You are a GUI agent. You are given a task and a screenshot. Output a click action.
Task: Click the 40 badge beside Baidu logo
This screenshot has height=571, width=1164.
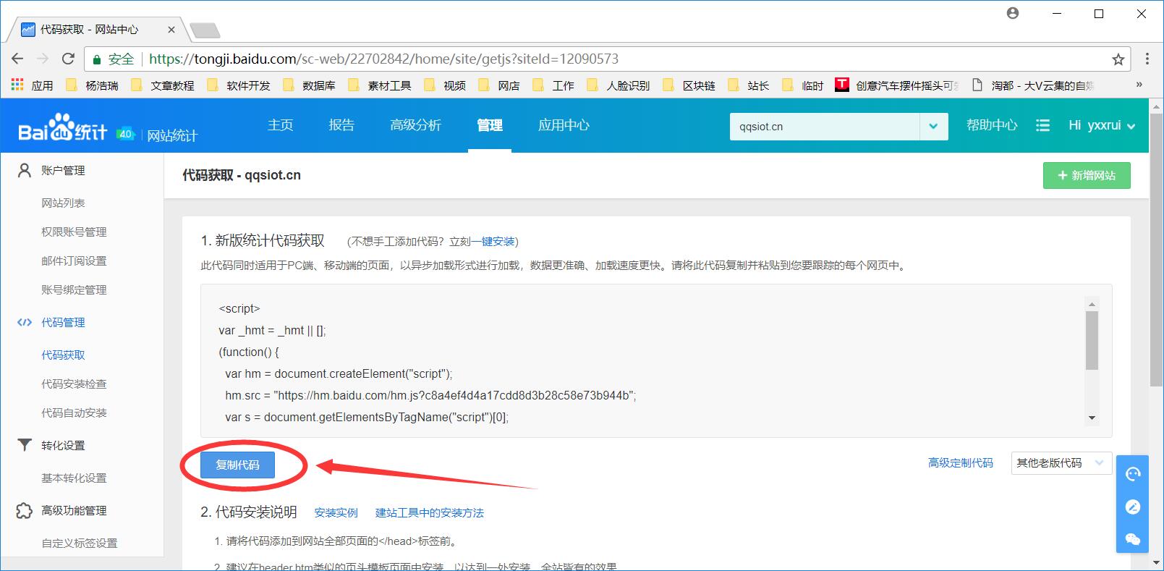coord(126,134)
